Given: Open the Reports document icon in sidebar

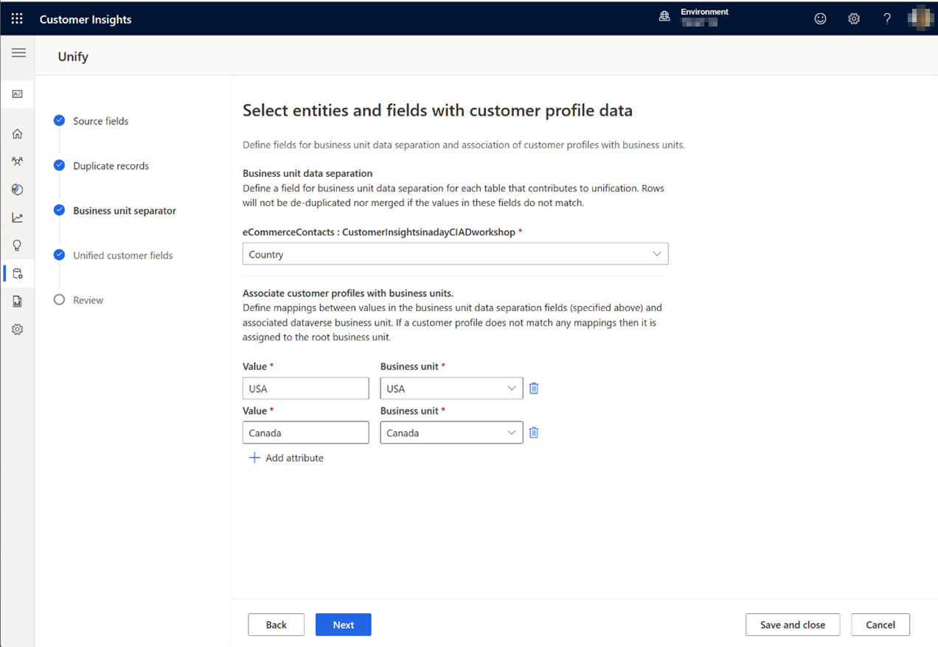Looking at the screenshot, I should pyautogui.click(x=18, y=301).
